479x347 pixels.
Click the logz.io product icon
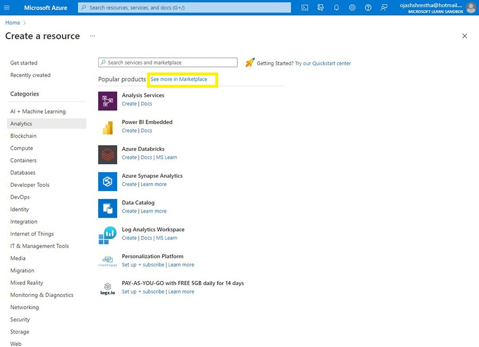click(x=108, y=289)
